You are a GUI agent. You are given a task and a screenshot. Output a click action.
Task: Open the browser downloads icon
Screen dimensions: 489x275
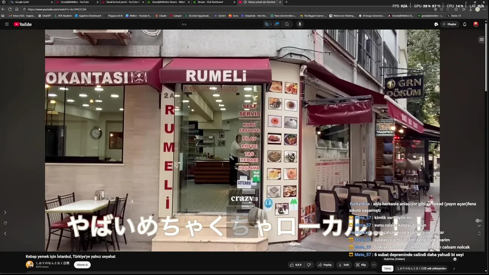[470, 9]
